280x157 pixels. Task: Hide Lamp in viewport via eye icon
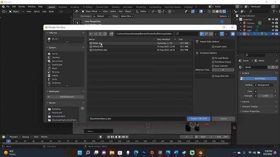click(273, 27)
